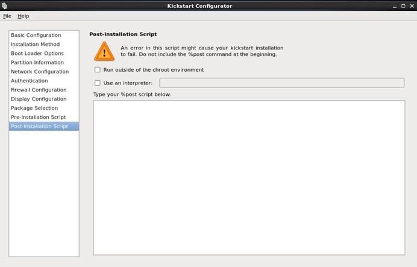Viewport: 417px width, 267px height.
Task: Click the Post-Installation Script heading
Action: click(x=123, y=34)
